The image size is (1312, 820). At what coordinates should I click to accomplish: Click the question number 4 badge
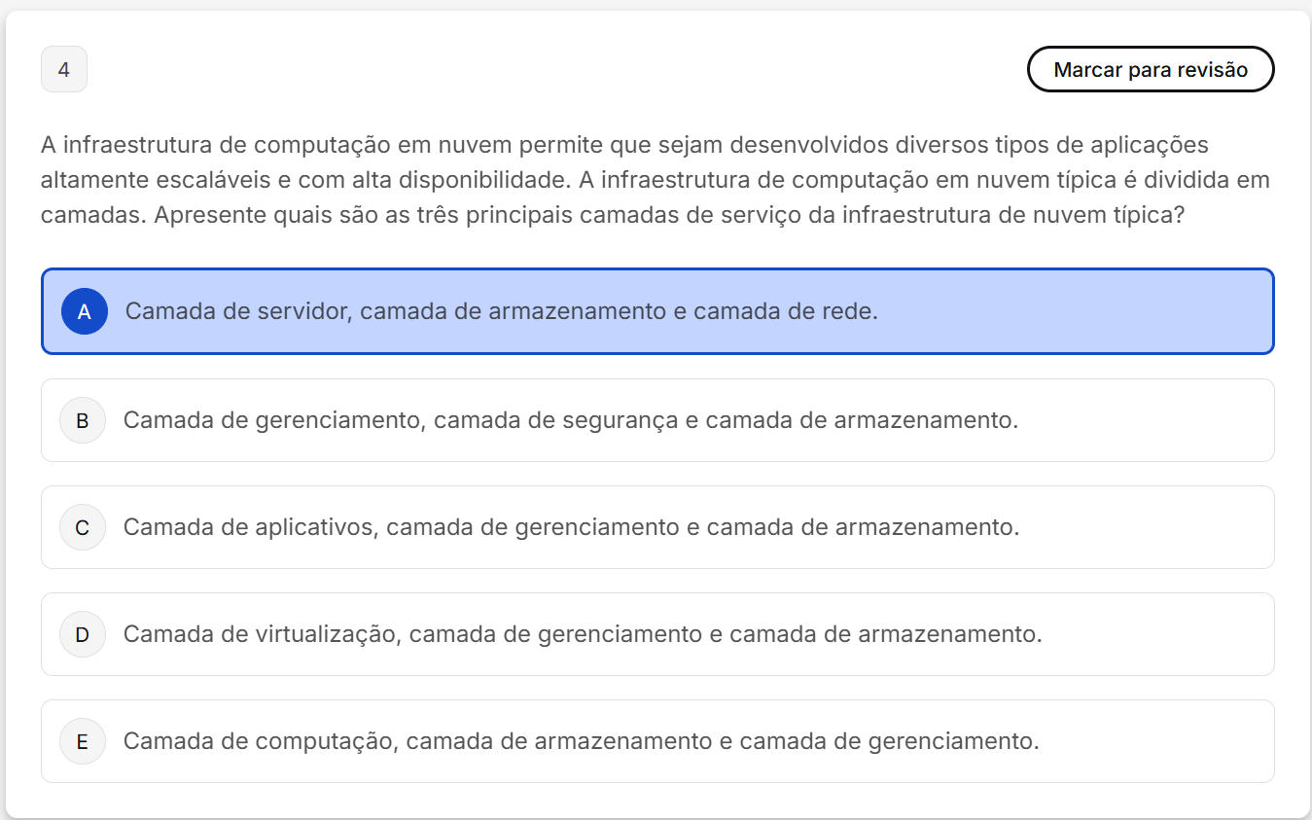point(64,70)
